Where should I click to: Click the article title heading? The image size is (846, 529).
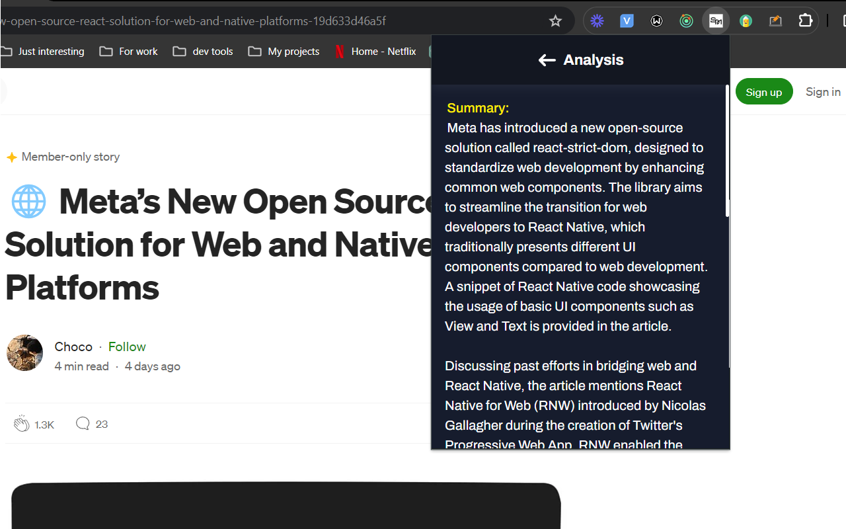tap(218, 245)
